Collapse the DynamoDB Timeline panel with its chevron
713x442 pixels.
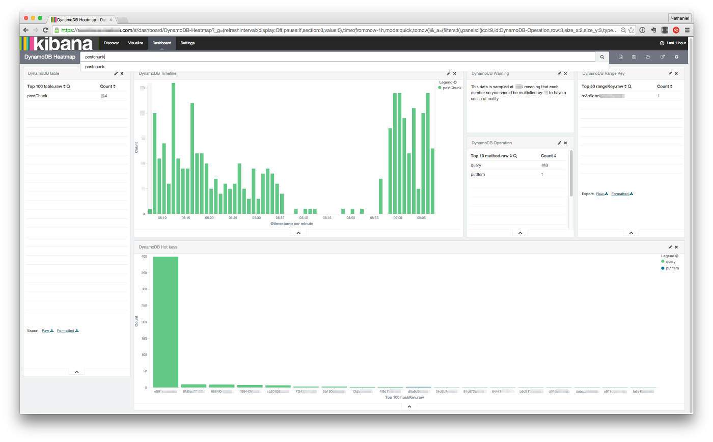coord(298,233)
